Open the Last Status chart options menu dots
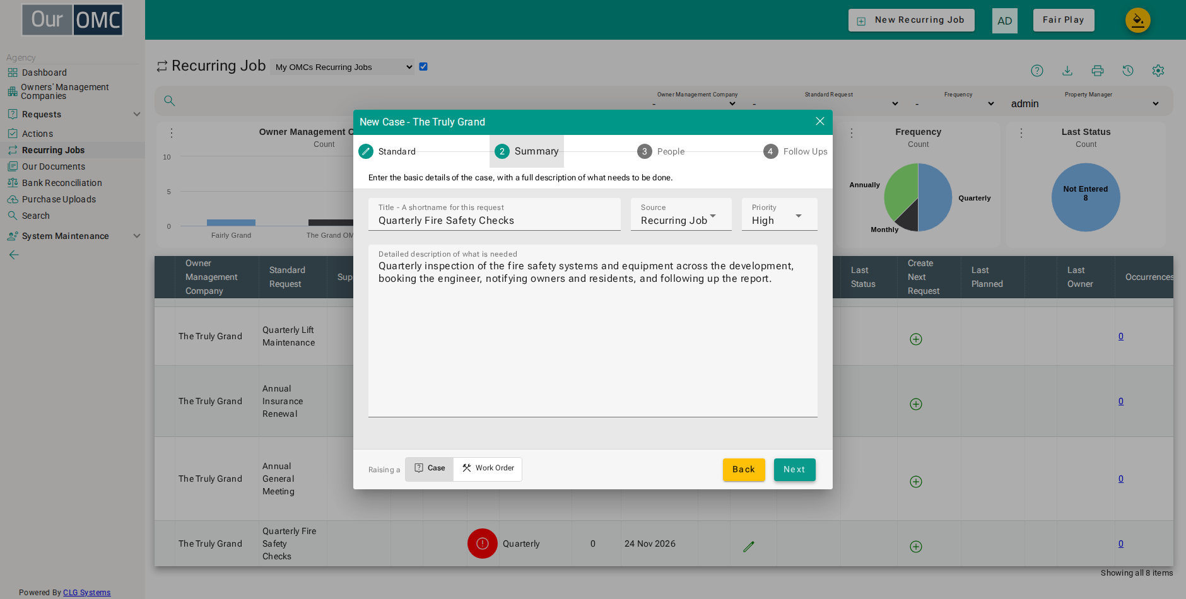Screen dimensions: 1186x599 [x=1021, y=133]
